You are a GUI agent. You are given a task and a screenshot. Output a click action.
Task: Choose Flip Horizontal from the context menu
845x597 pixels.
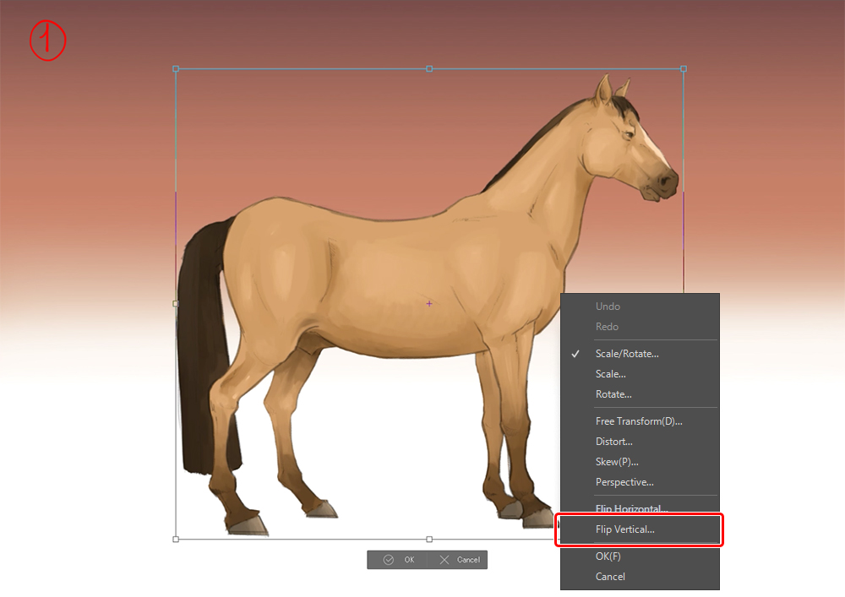click(631, 509)
